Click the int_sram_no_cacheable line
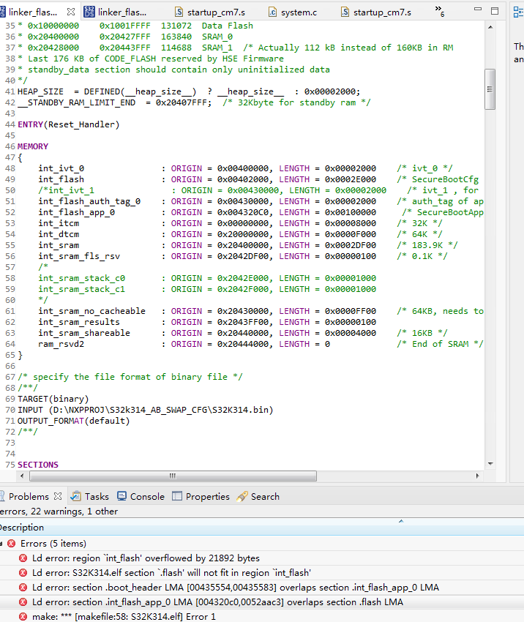 click(261, 311)
